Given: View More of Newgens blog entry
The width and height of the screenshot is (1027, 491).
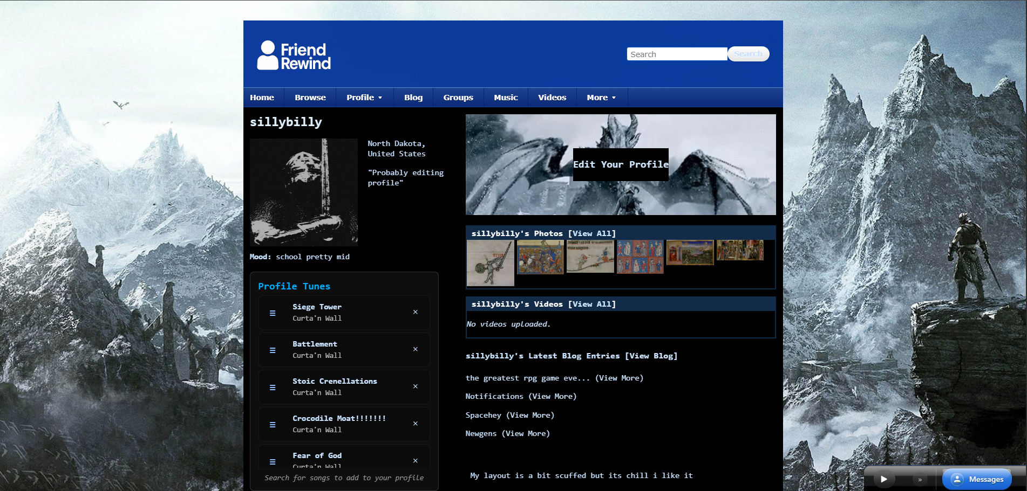Looking at the screenshot, I should [x=526, y=433].
